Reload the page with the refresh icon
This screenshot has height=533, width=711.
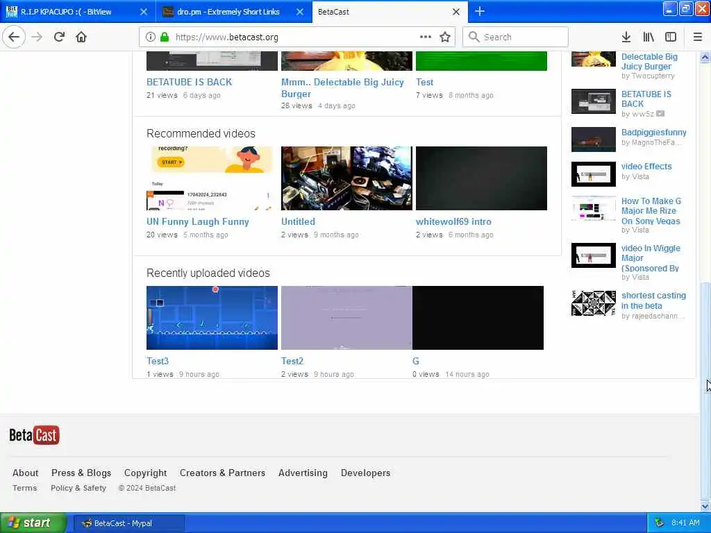pos(59,37)
